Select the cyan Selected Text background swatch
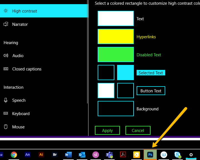Viewport: 200px width, 160px height. 125,73
